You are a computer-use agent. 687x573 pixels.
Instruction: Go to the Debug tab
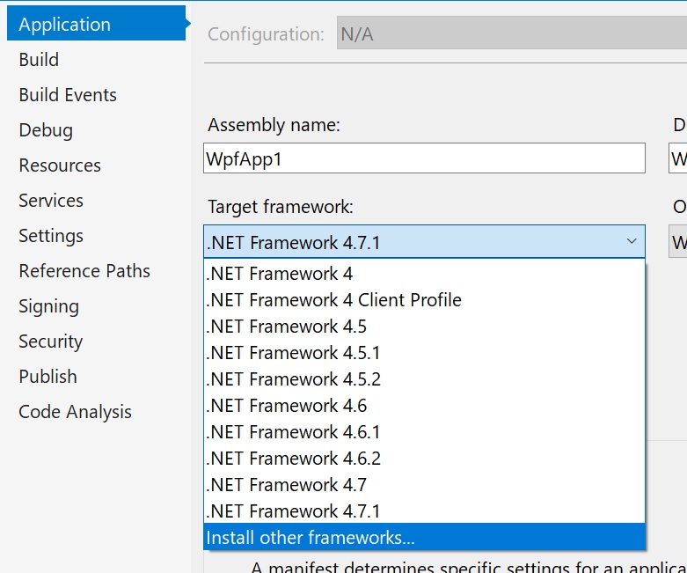(46, 130)
